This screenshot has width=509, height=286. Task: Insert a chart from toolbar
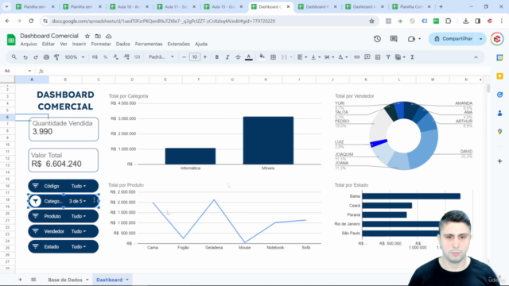pyautogui.click(x=378, y=57)
